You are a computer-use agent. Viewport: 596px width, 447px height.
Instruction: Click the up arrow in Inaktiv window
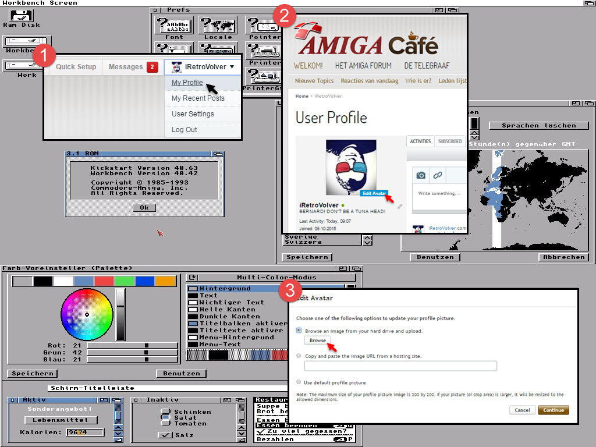[x=242, y=428]
